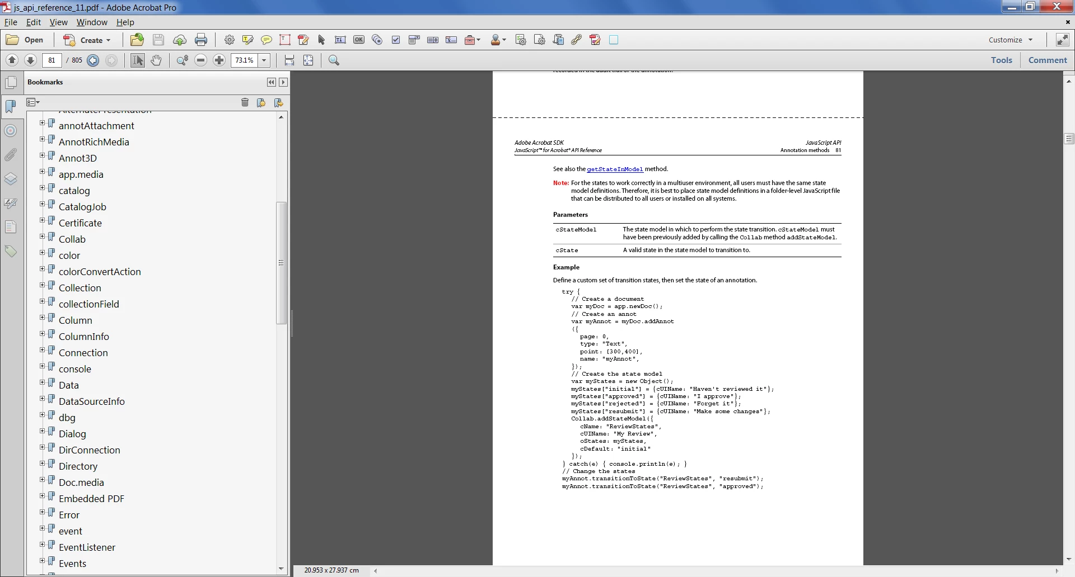
Task: Enter Read Mode with expand icon
Action: tap(1062, 40)
